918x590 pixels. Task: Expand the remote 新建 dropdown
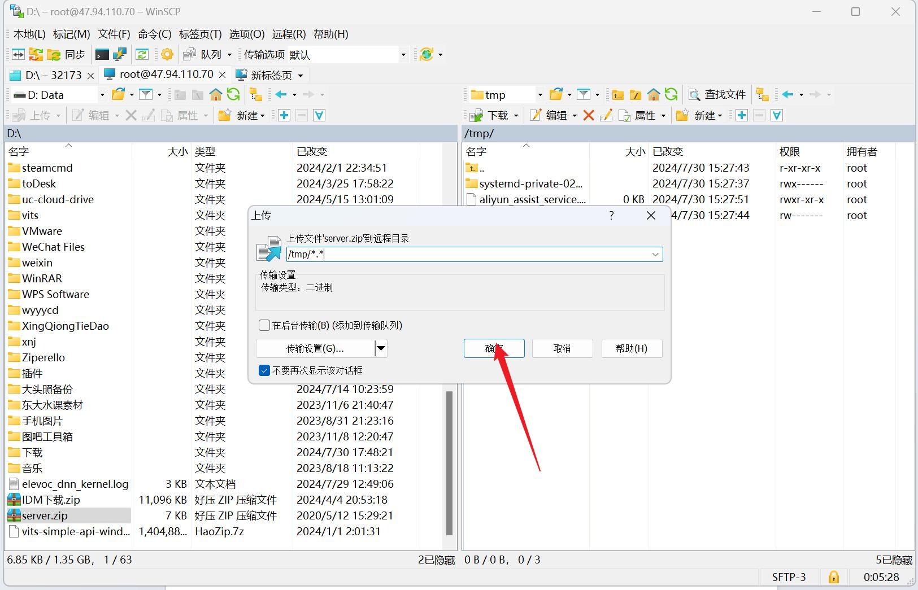click(x=720, y=115)
